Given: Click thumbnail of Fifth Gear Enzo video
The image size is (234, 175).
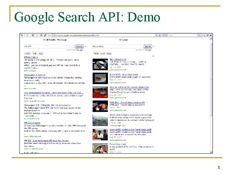Looking at the screenshot, I should click(100, 106).
